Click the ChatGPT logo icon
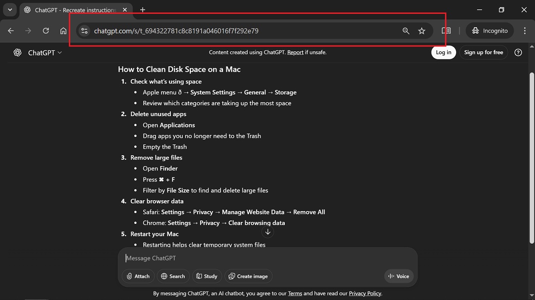The image size is (535, 300). point(17,52)
